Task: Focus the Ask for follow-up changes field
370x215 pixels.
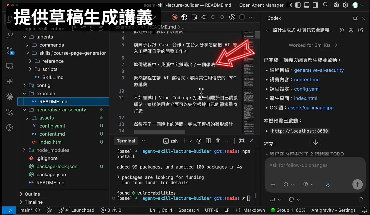Action: tap(315, 165)
